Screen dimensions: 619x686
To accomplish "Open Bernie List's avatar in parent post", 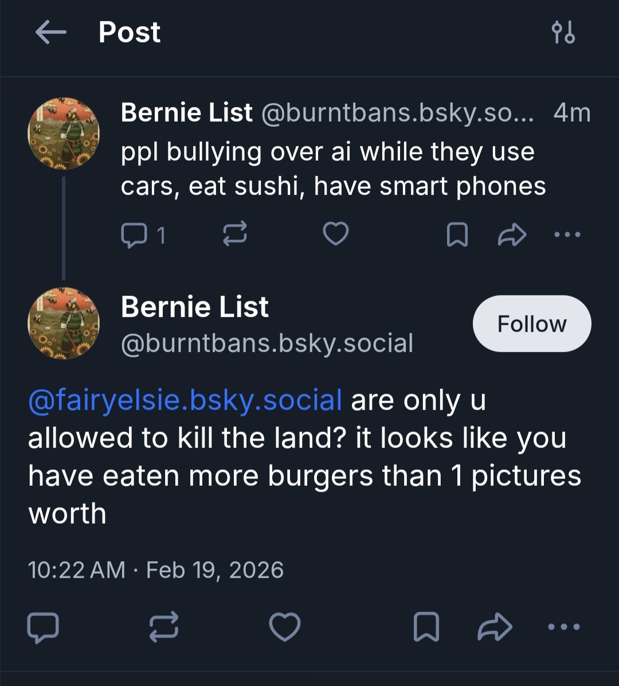I will (64, 133).
